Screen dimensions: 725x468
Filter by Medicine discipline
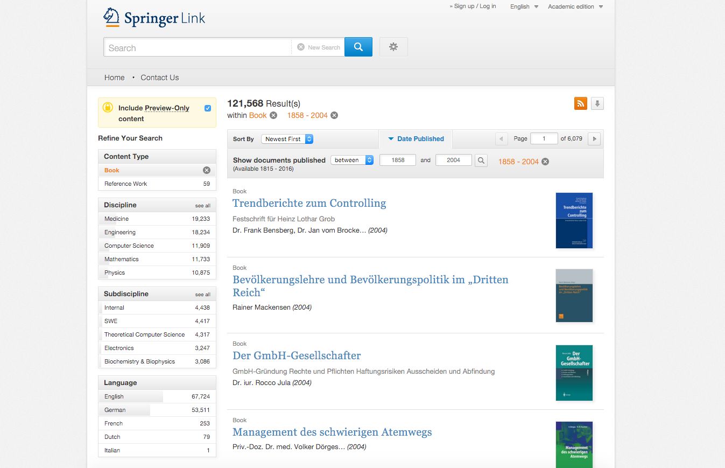157,219
